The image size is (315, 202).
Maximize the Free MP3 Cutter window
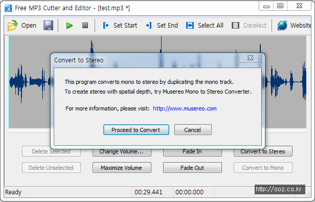point(280,6)
